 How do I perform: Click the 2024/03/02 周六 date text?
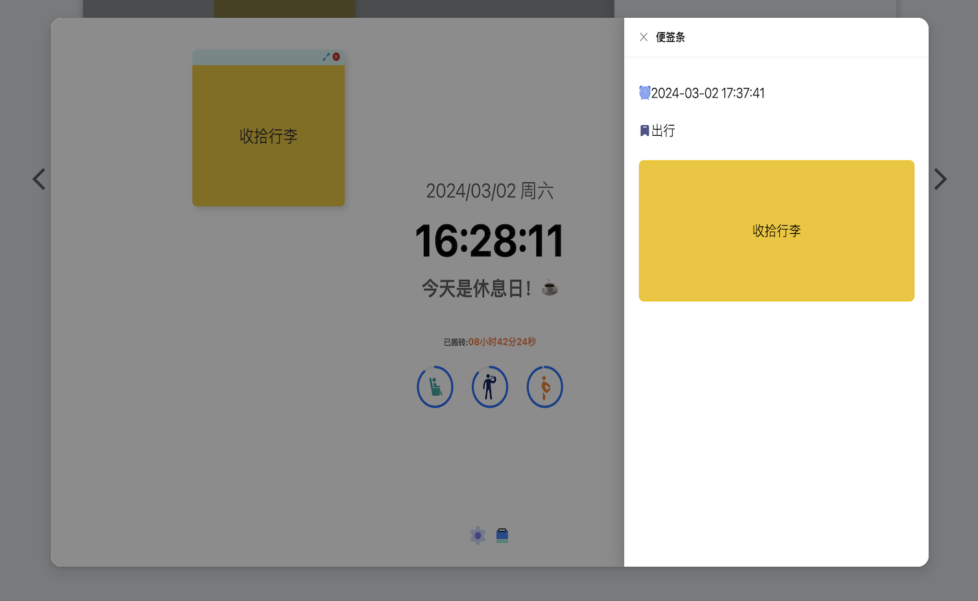(x=490, y=191)
